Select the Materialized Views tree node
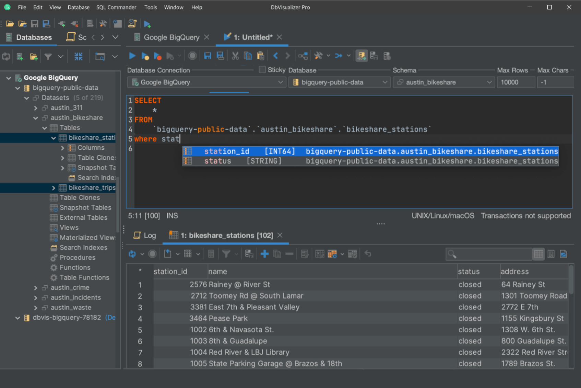This screenshot has height=388, width=581. tap(87, 238)
